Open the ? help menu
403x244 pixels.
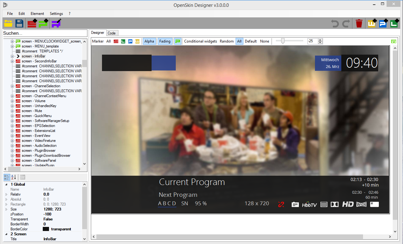point(70,14)
